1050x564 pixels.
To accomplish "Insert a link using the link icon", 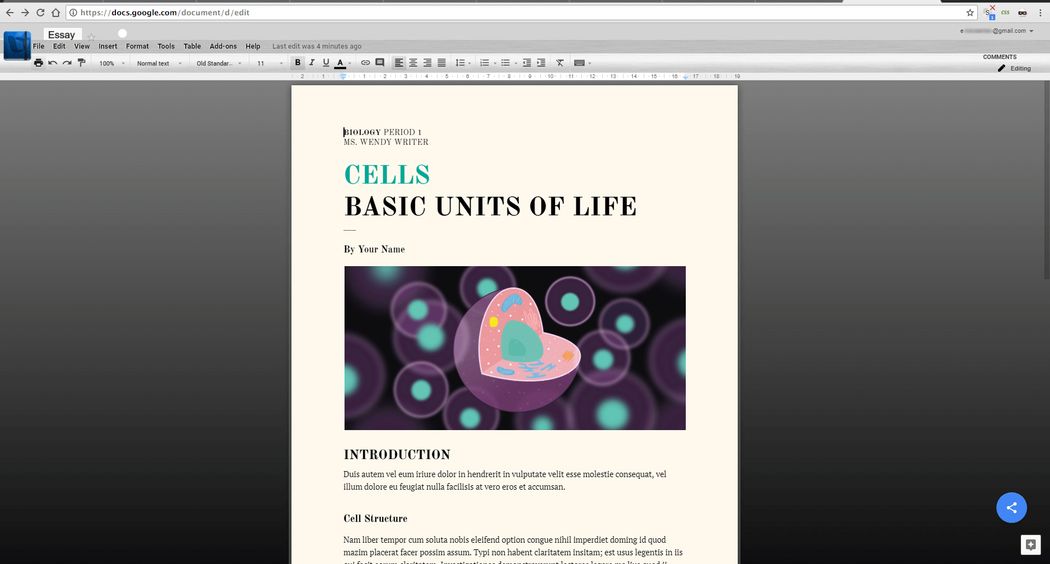I will [x=366, y=62].
